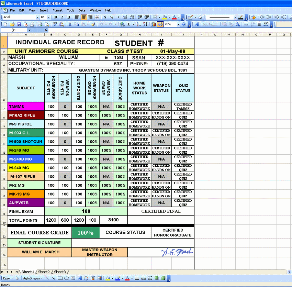Click the Fill Color paint bucket on Formatting toolbar
Image resolution: width=292 pixels, height=287 pixels.
[165, 17]
